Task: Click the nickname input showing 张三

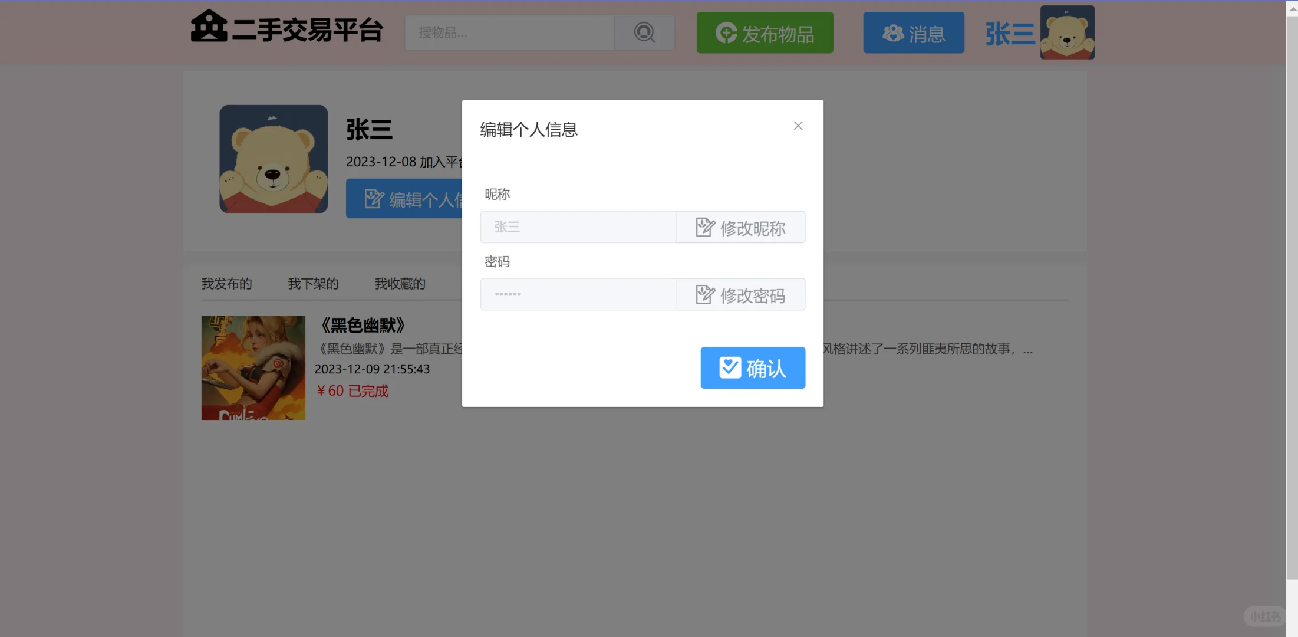Action: [x=578, y=226]
